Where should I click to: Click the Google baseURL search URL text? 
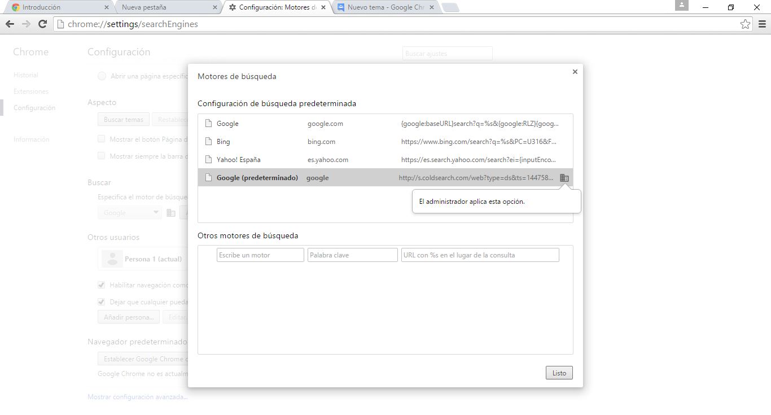point(480,124)
